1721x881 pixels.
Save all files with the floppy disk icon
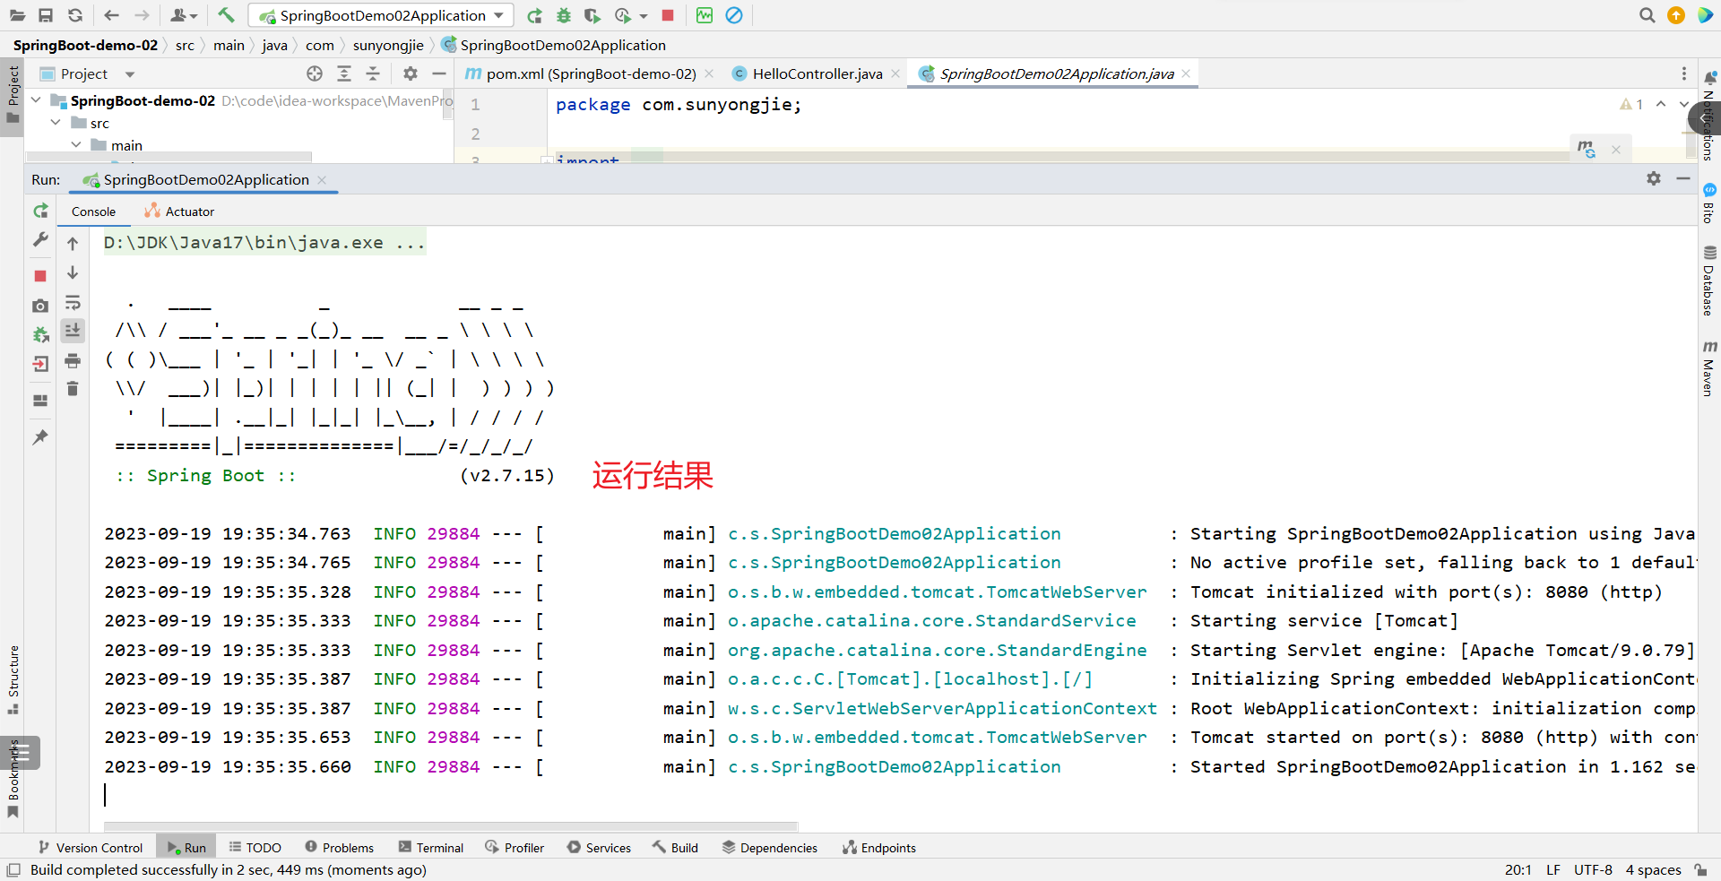[x=46, y=15]
